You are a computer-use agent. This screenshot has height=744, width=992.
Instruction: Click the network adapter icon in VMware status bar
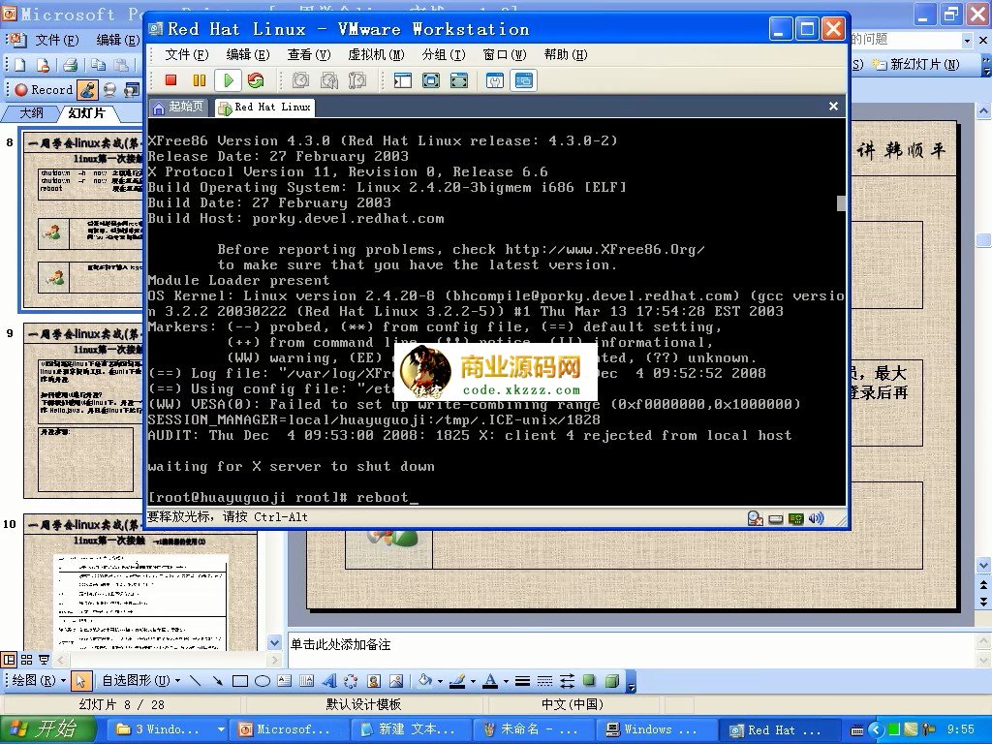point(796,519)
